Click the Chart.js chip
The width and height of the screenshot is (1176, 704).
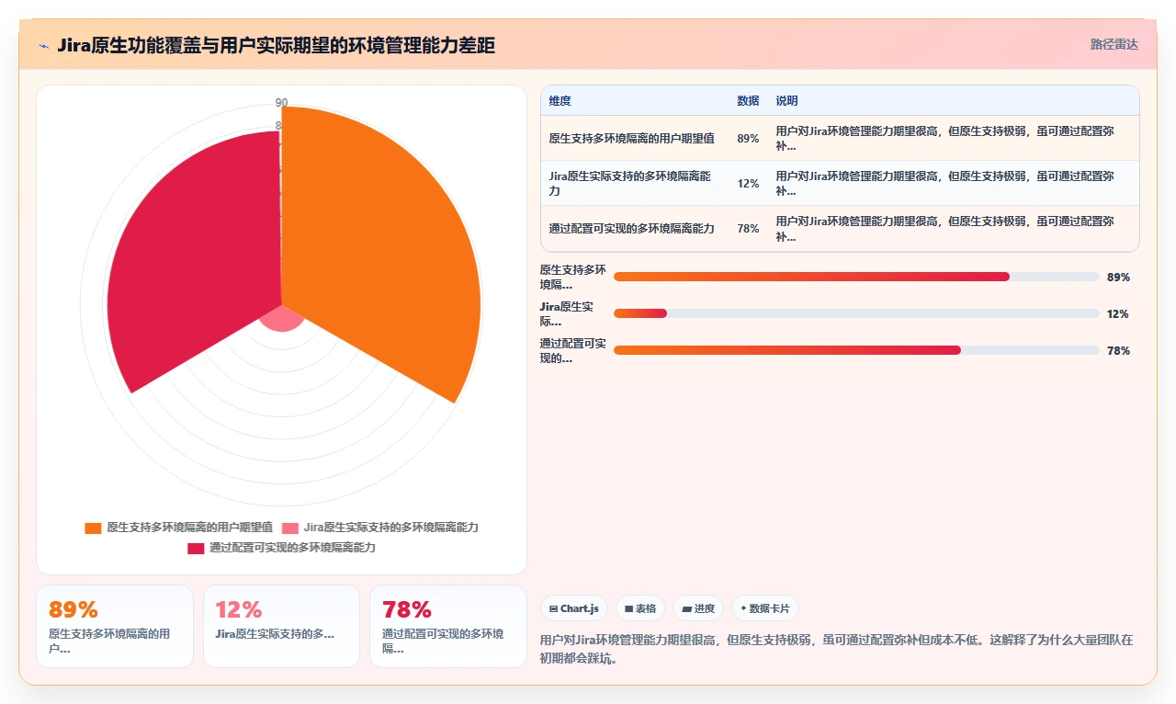tap(574, 608)
